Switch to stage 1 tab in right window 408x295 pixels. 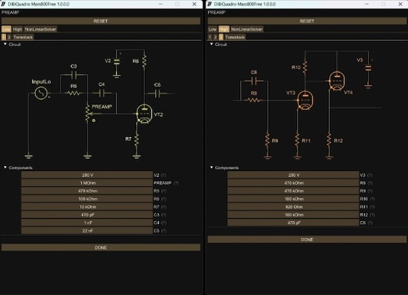pyautogui.click(x=210, y=37)
